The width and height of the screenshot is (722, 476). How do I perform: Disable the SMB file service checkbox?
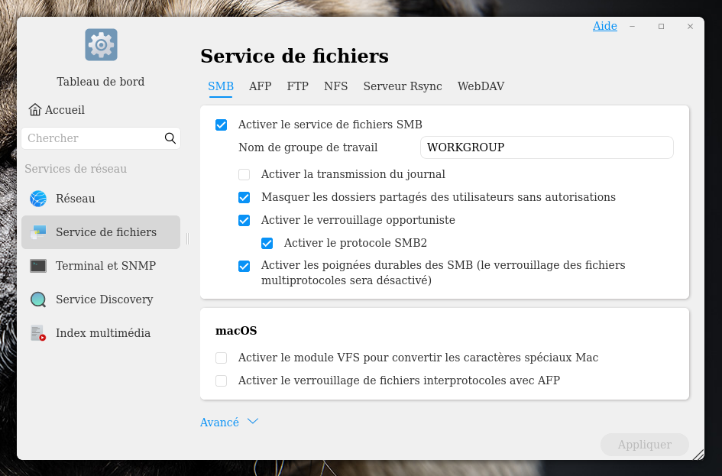click(222, 125)
